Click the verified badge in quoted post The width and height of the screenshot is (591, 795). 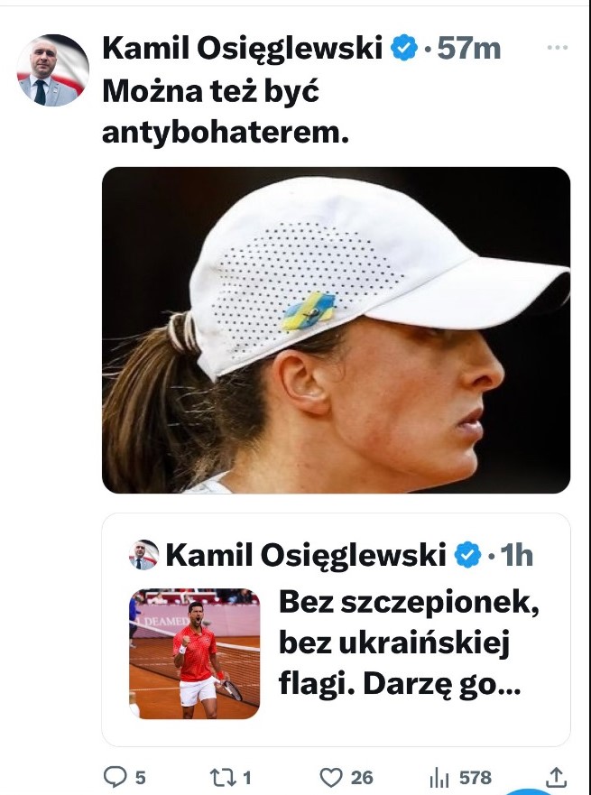(467, 555)
